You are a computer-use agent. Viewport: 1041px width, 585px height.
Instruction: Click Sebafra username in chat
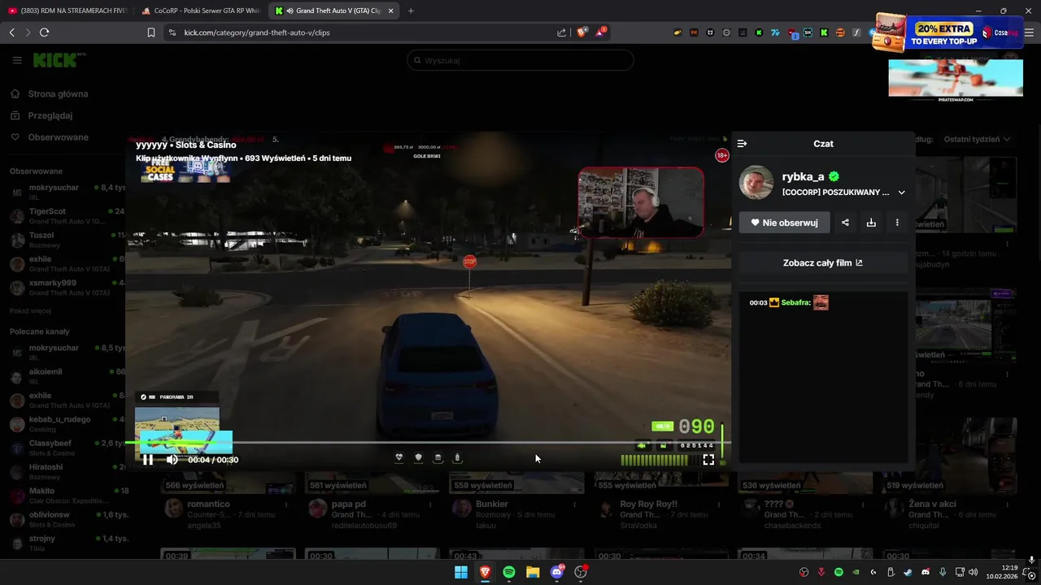coord(795,302)
